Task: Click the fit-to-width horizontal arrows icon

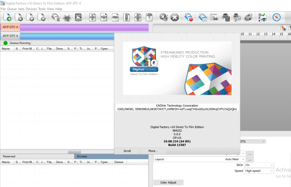Action: pos(115,17)
